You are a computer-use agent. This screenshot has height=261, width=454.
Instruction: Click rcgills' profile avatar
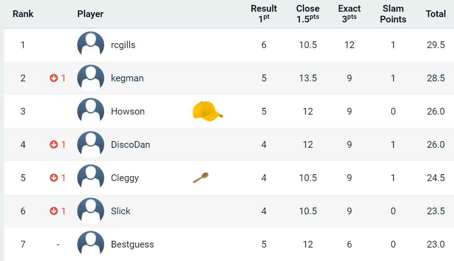[x=91, y=45]
